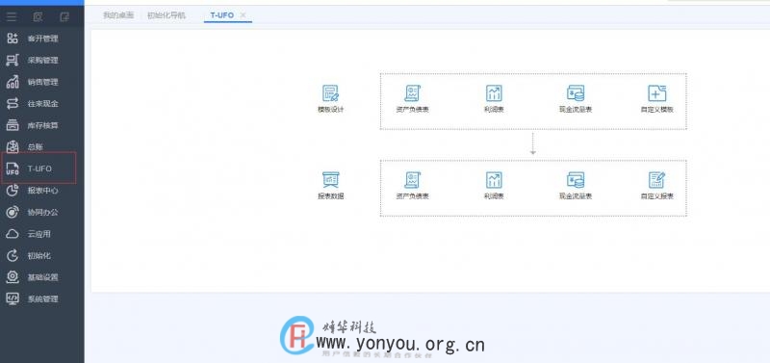Image resolution: width=770 pixels, height=363 pixels.
Task: Click the middle icon atop the sidebar
Action: 38,17
